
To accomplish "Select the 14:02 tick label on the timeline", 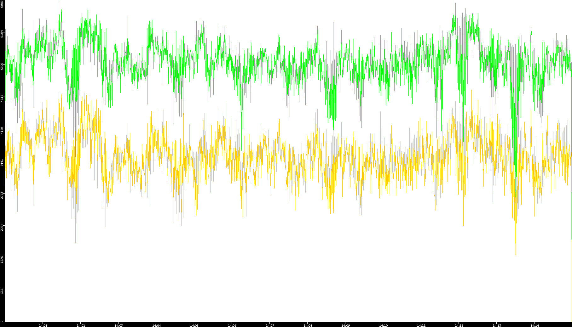I will [81, 325].
